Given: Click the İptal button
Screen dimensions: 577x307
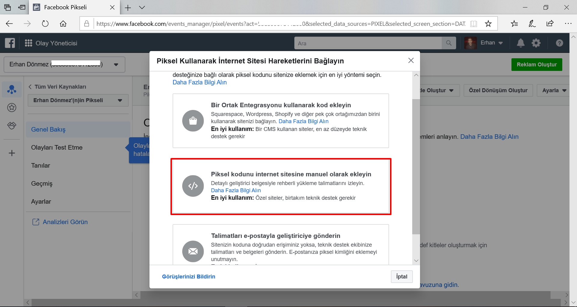Looking at the screenshot, I should [402, 277].
